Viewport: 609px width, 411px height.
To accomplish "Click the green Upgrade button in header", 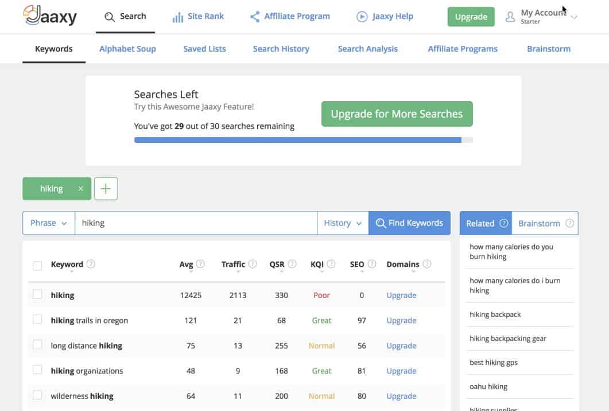I will (x=471, y=17).
